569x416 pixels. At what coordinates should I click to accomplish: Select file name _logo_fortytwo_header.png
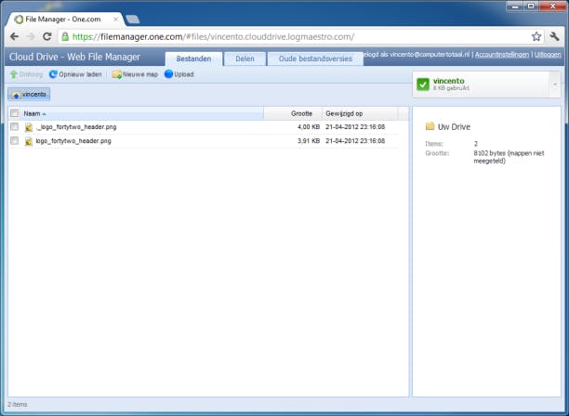[x=76, y=127]
